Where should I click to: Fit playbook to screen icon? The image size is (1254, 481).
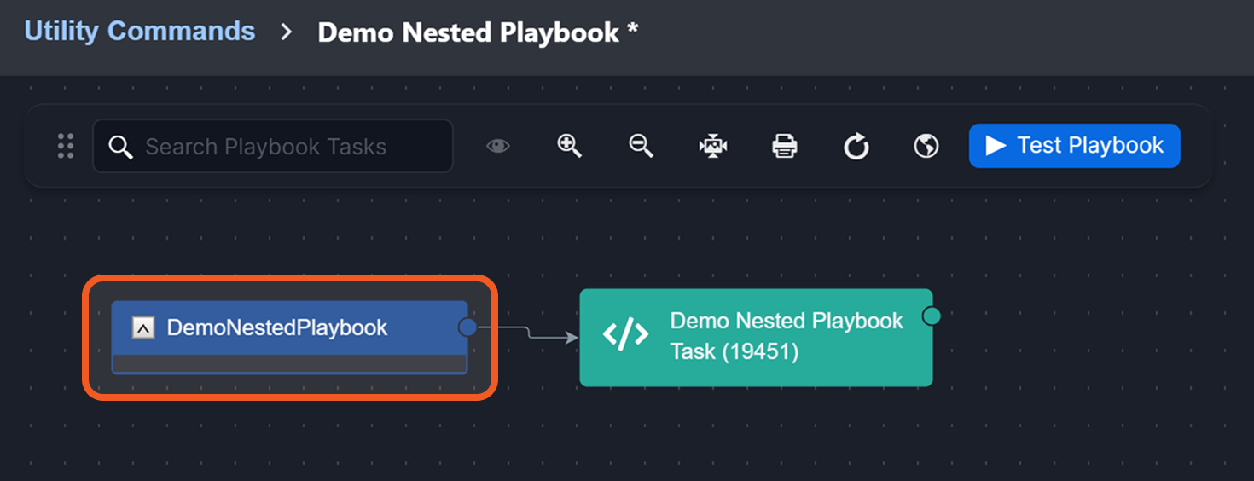(x=713, y=147)
